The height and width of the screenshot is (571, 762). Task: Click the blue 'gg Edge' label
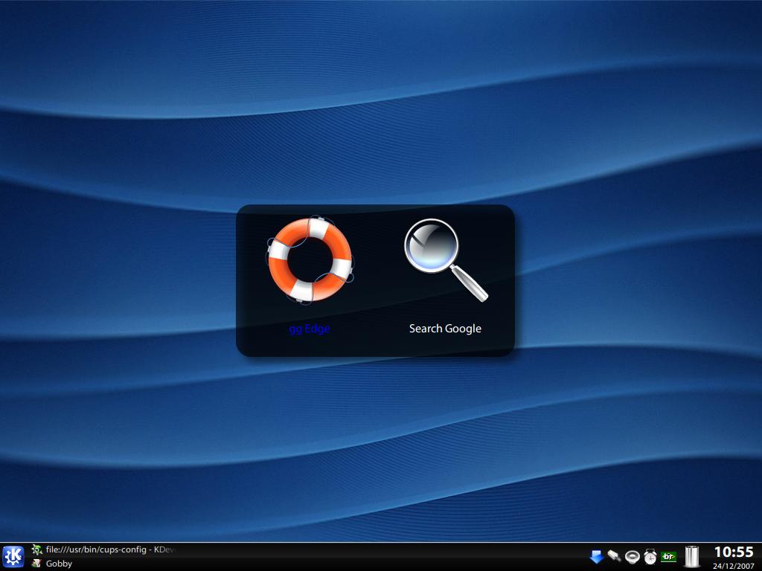(310, 329)
